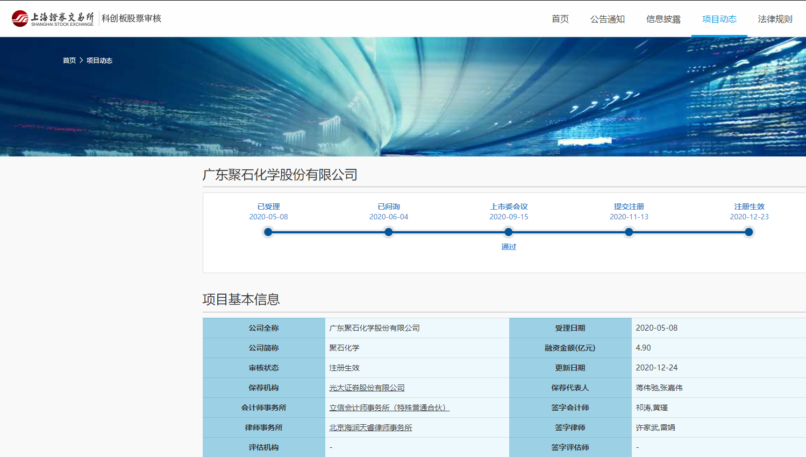Viewport: 806px width, 457px height.
Task: Open the 信息披露 navigation item
Action: click(664, 19)
